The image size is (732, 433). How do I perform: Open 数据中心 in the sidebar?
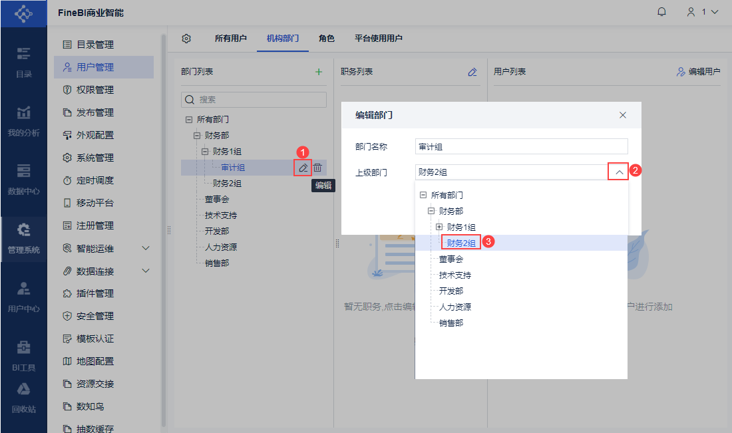23,180
